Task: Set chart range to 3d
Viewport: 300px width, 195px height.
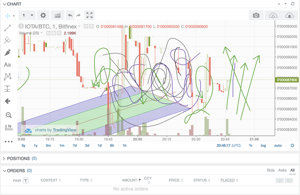Action: pyautogui.click(x=87, y=145)
